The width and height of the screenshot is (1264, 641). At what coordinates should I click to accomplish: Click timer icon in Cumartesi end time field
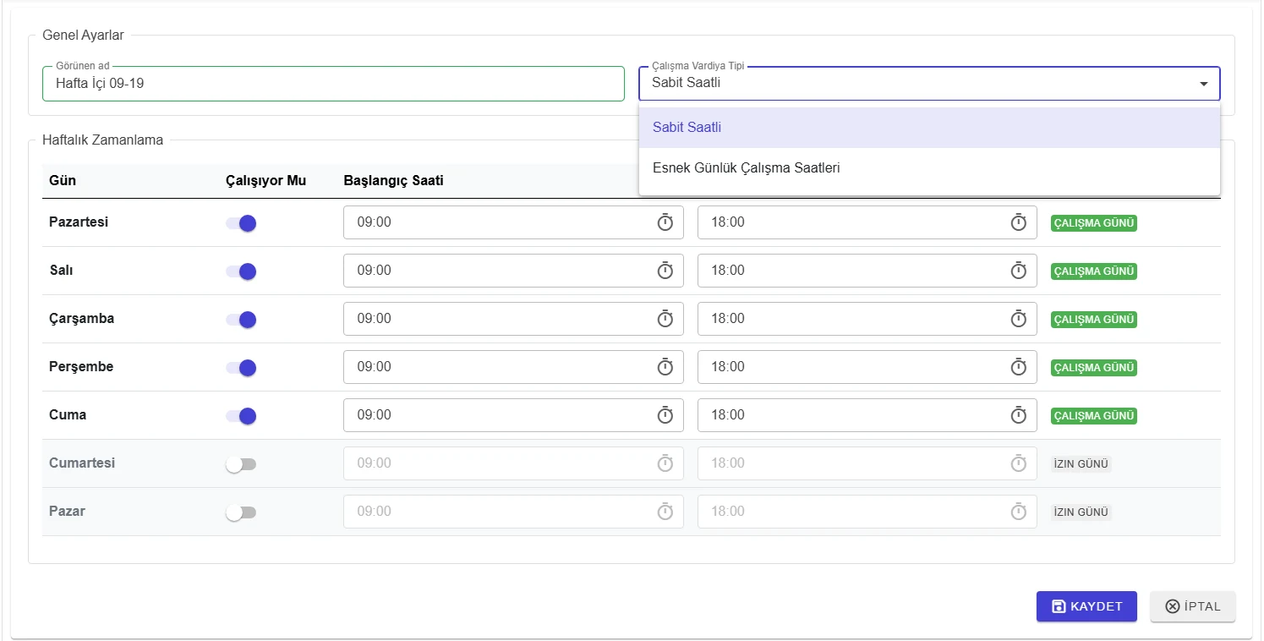coord(1019,463)
